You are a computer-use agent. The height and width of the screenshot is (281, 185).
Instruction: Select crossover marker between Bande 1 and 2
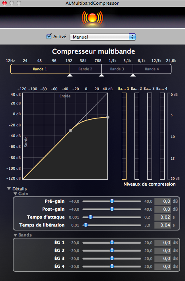tap(70, 75)
